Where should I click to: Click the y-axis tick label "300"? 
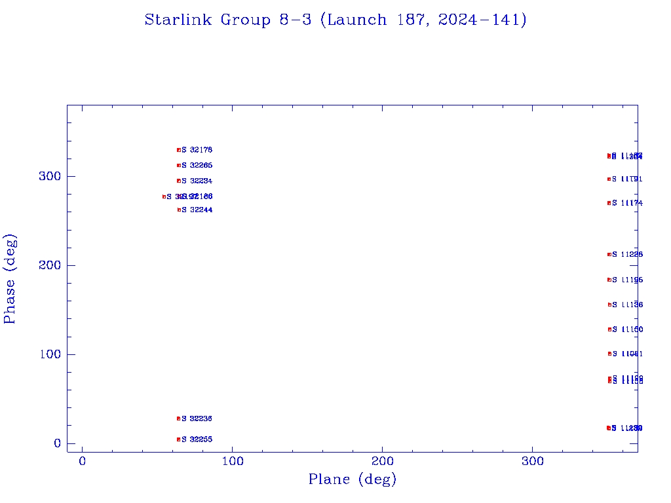click(x=50, y=176)
